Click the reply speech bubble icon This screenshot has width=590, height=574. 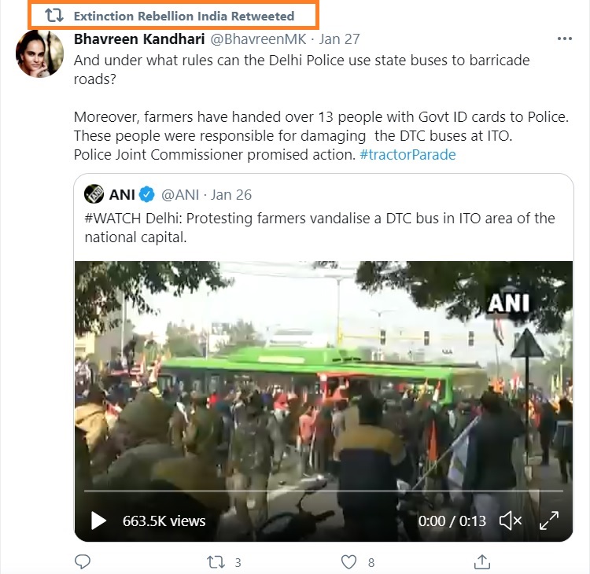point(83,561)
